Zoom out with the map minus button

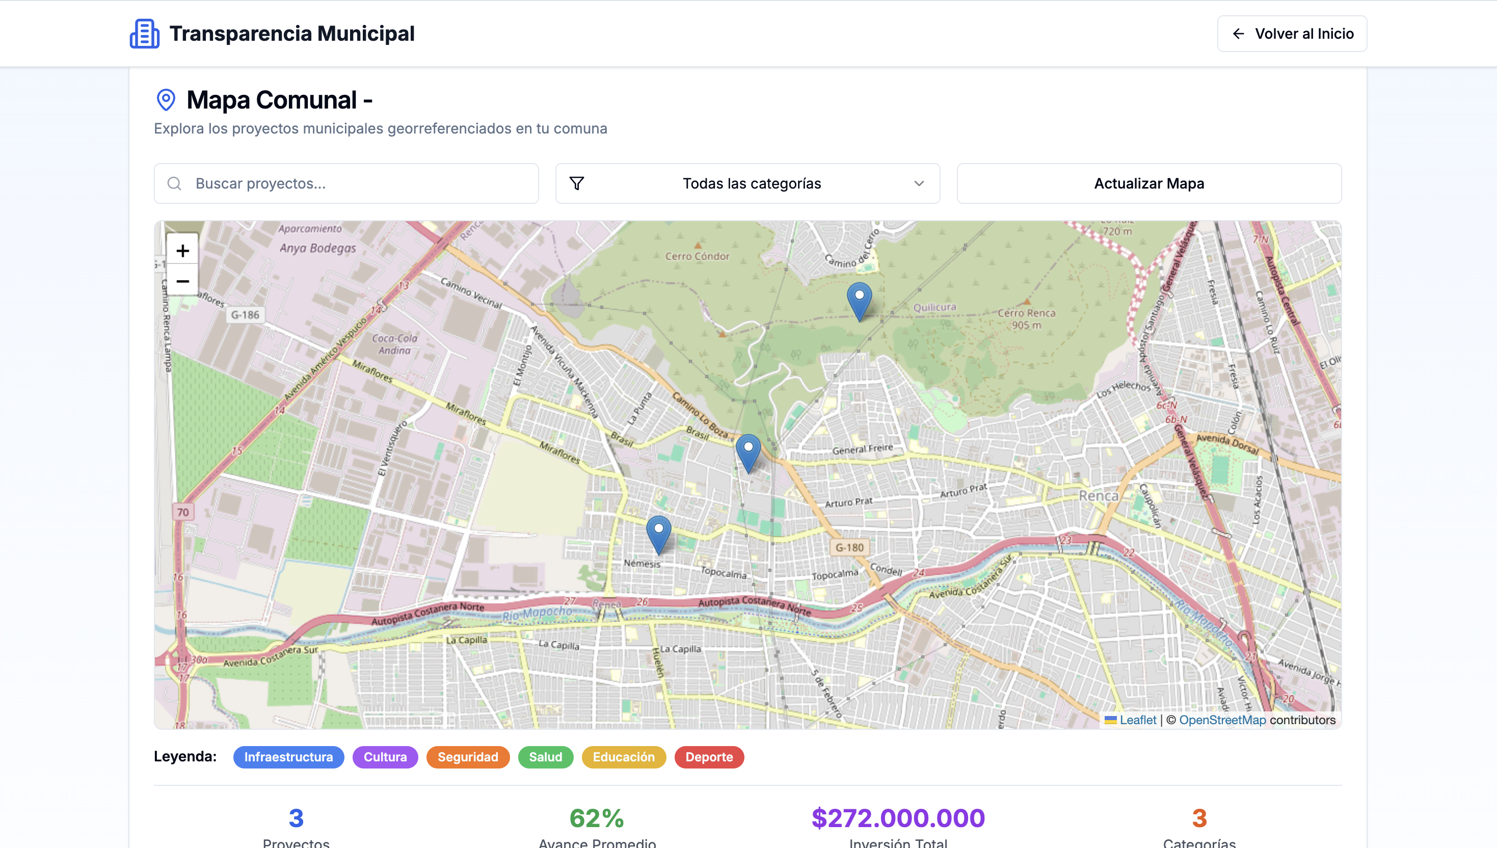[183, 281]
